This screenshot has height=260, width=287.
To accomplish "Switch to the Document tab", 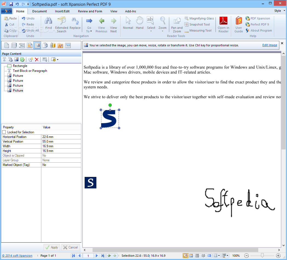I will click(39, 11).
